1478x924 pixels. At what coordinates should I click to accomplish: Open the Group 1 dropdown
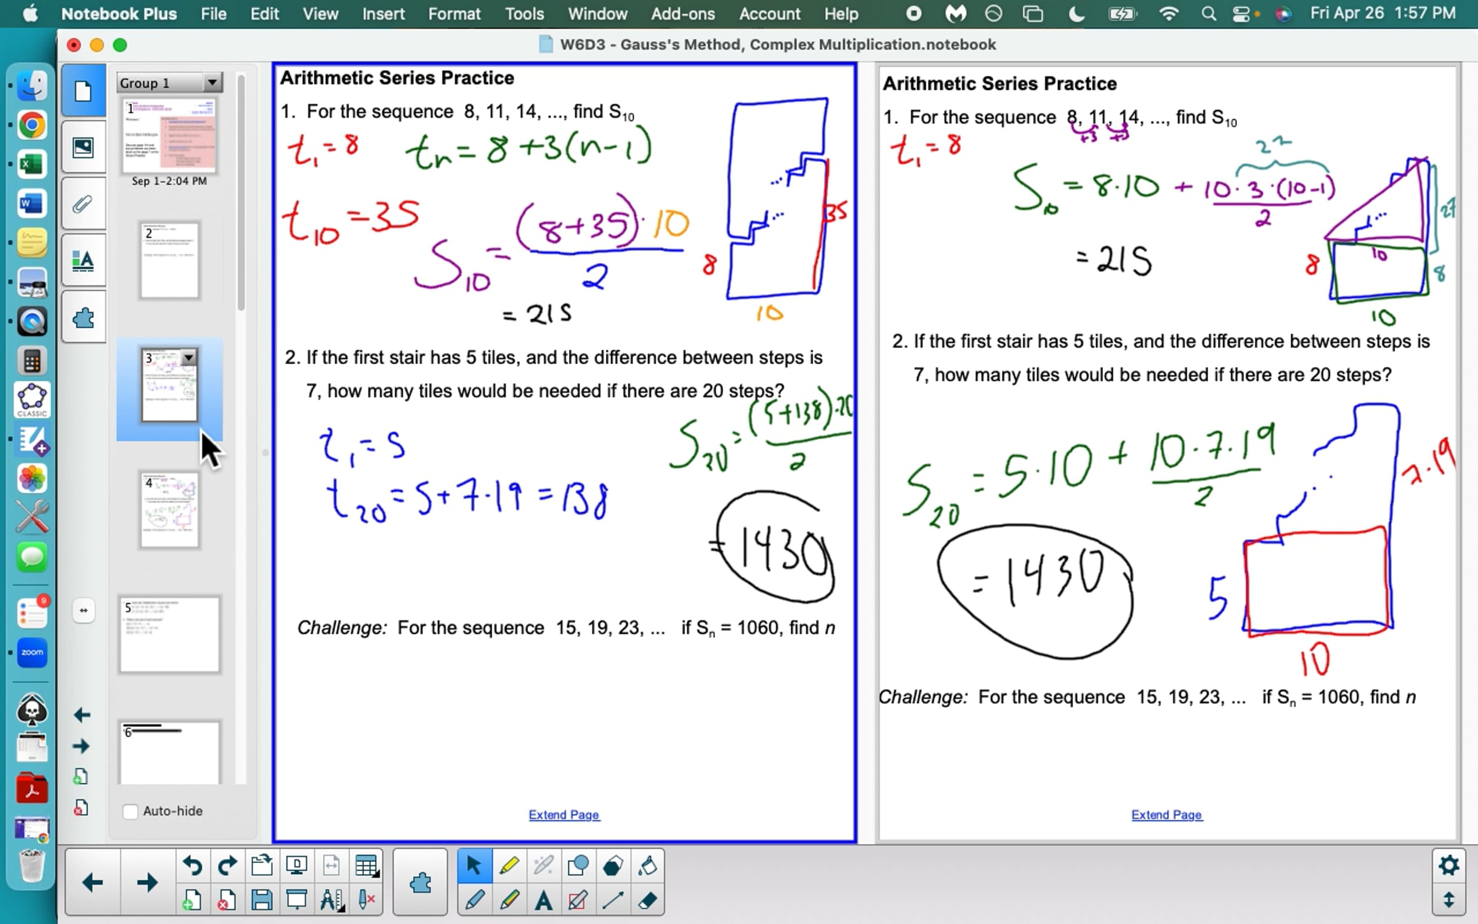click(x=212, y=82)
